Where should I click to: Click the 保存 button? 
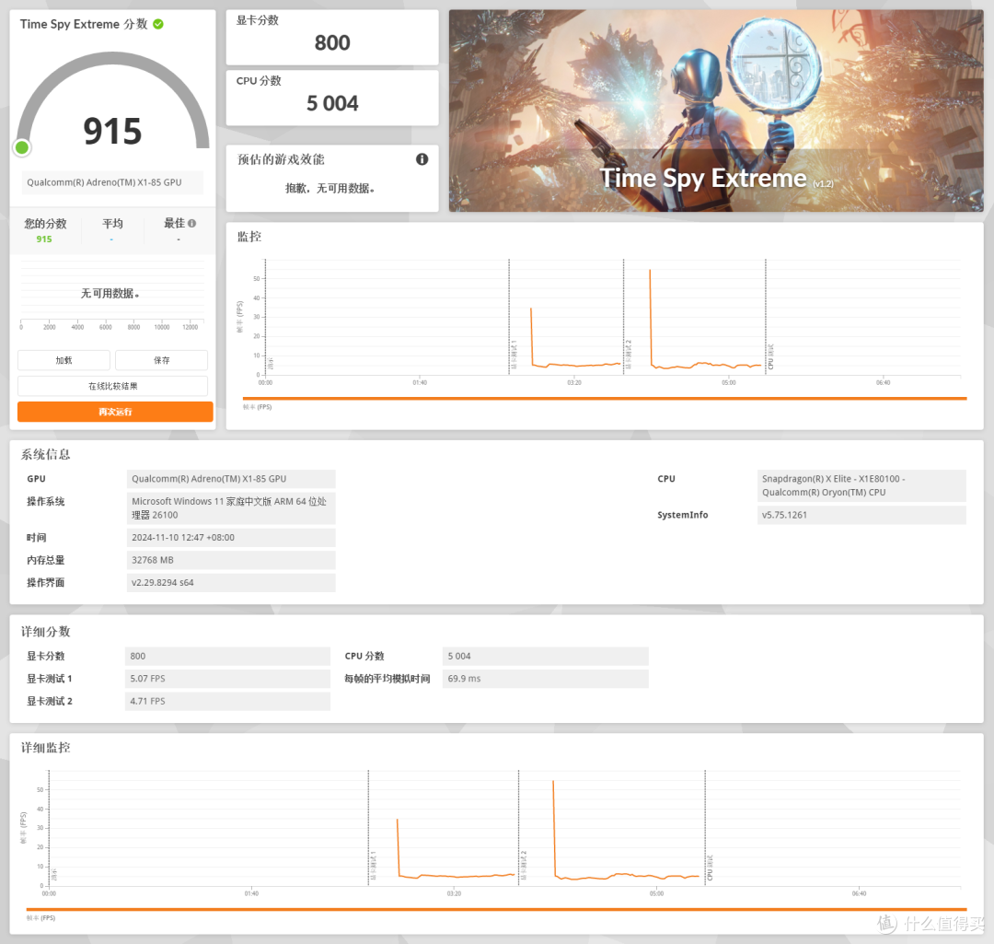click(x=162, y=360)
